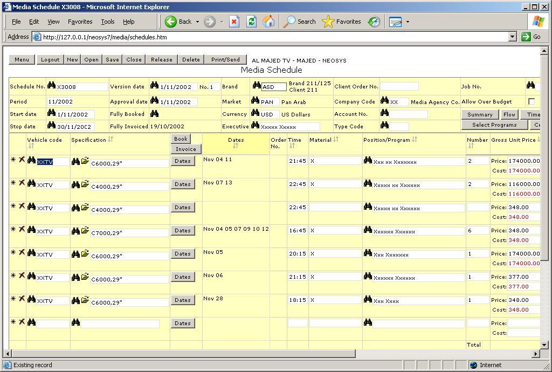Open the Favorites menu
Screen dimensions: 552x372
(x=80, y=22)
